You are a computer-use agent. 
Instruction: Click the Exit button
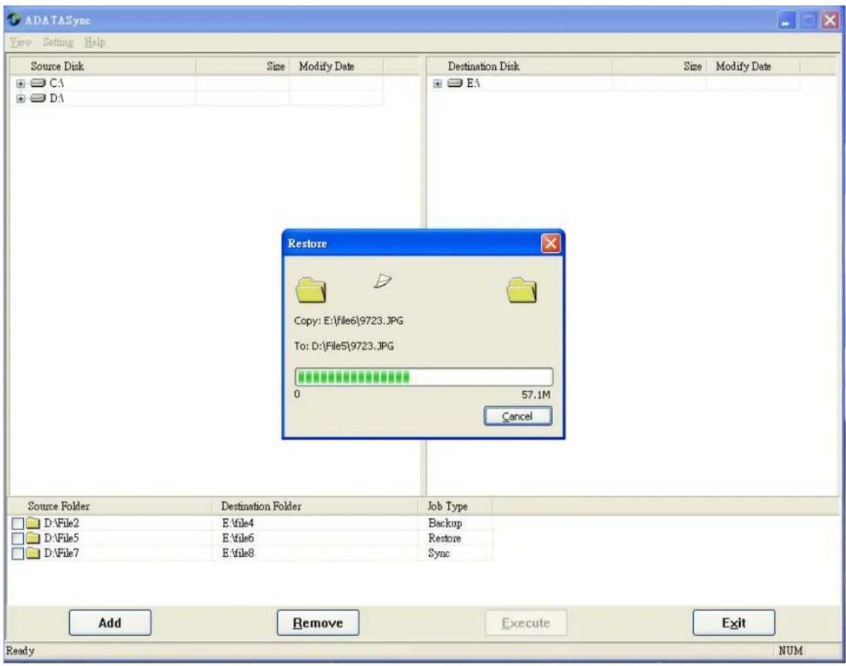pos(734,623)
